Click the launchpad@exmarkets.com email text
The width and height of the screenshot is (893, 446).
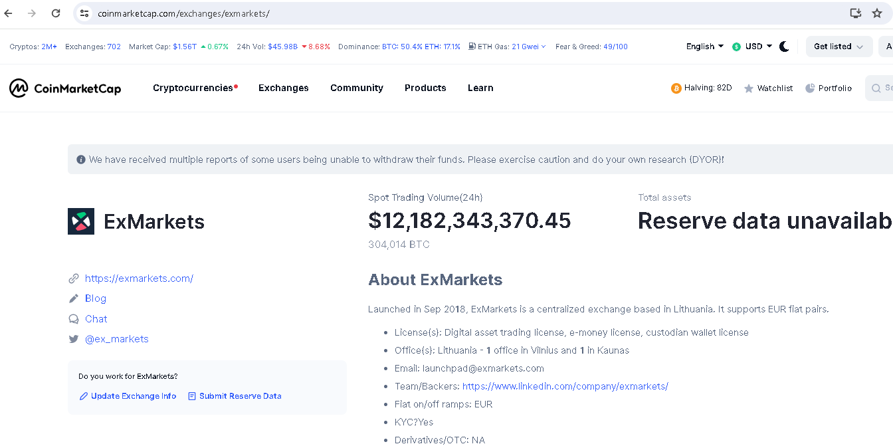[483, 368]
